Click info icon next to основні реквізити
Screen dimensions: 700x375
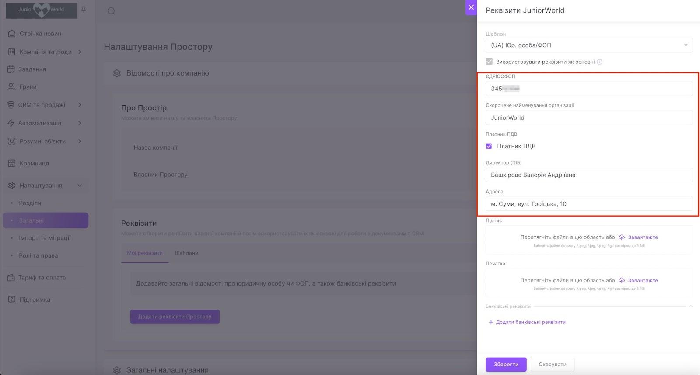click(600, 62)
